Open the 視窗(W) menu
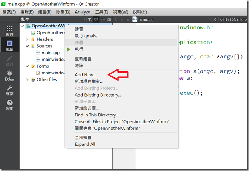The image size is (249, 171). [121, 12]
